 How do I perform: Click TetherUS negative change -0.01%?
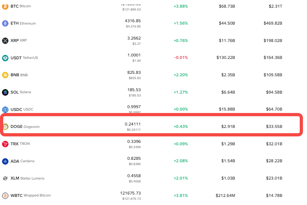point(181,58)
